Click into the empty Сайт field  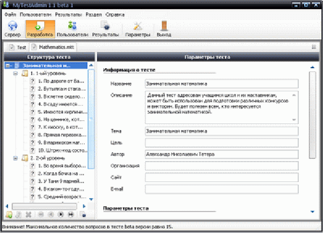click(x=222, y=177)
